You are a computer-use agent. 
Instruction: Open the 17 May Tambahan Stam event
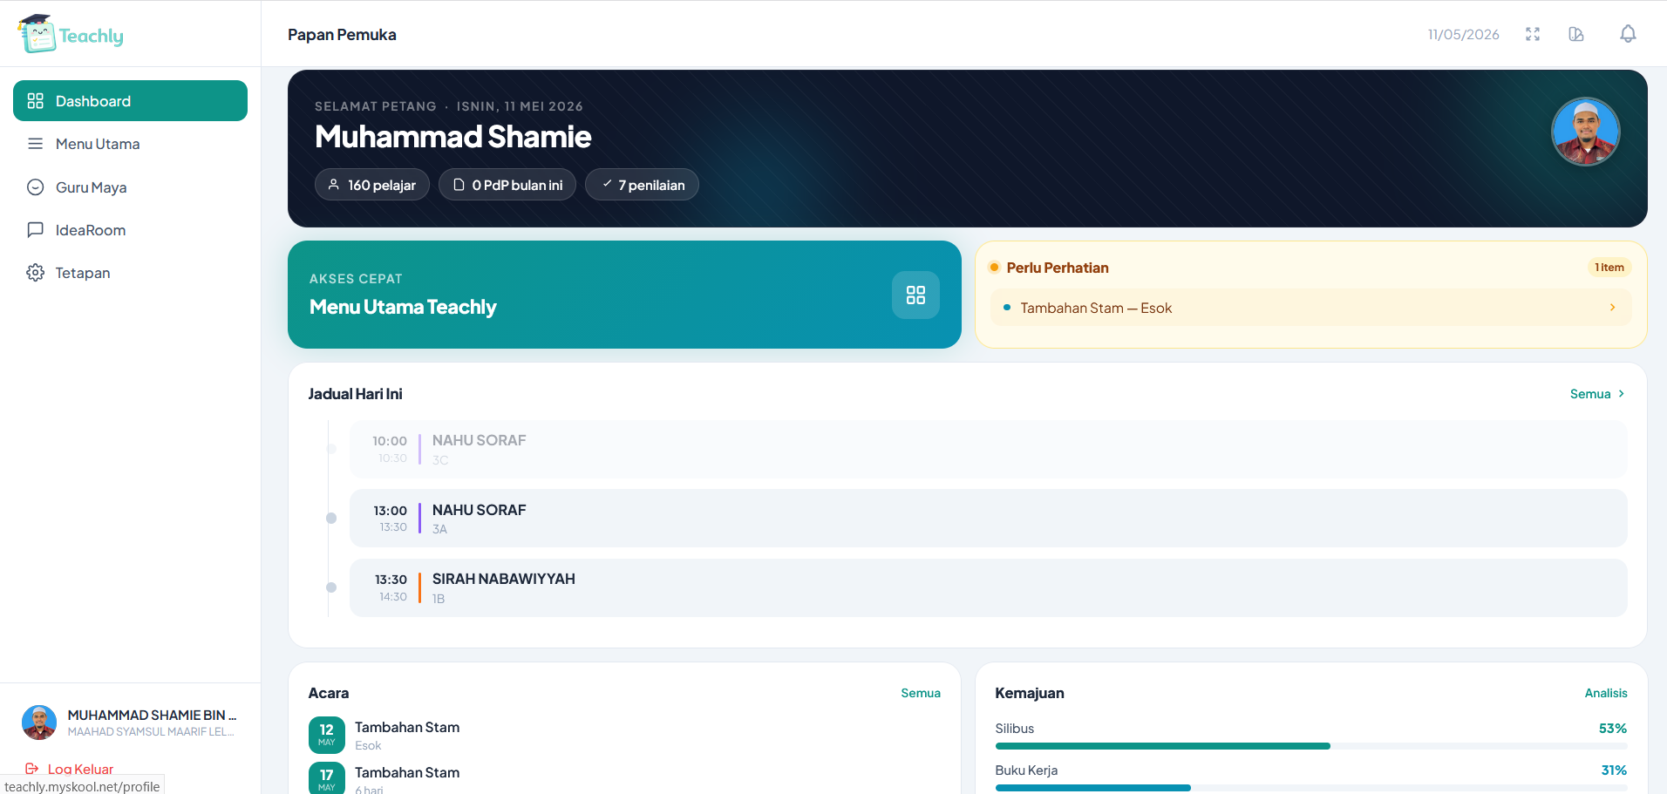624,778
